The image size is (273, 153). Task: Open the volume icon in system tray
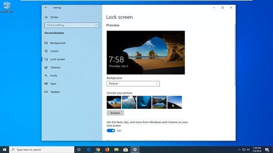click(x=248, y=150)
